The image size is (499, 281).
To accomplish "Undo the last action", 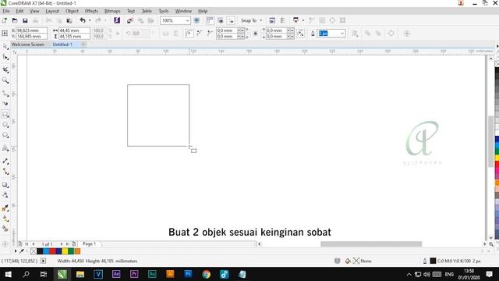I will [83, 20].
